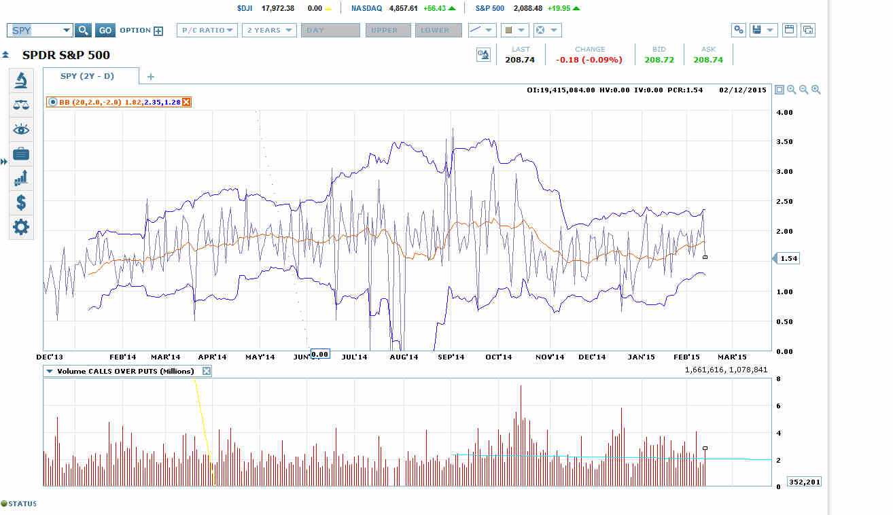Click the BID value 208.72

pyautogui.click(x=659, y=60)
